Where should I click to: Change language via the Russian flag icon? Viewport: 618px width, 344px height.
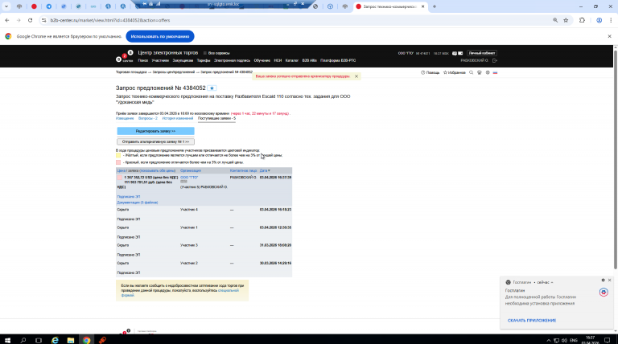pyautogui.click(x=495, y=72)
